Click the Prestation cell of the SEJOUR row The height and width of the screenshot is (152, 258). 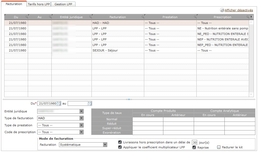tap(170, 50)
